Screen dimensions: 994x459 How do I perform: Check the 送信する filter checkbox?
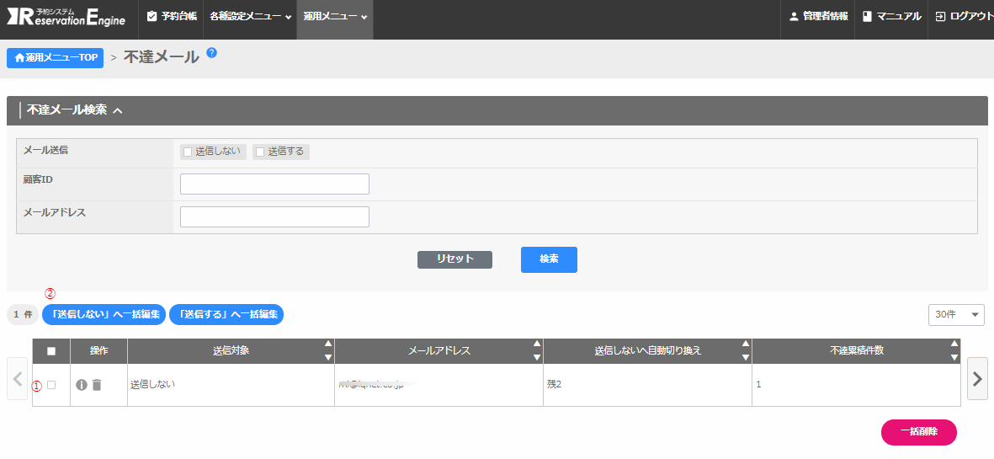point(260,152)
